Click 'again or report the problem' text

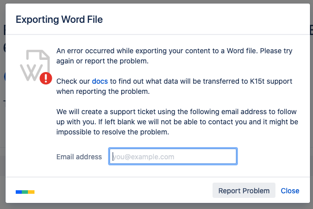[x=102, y=61]
